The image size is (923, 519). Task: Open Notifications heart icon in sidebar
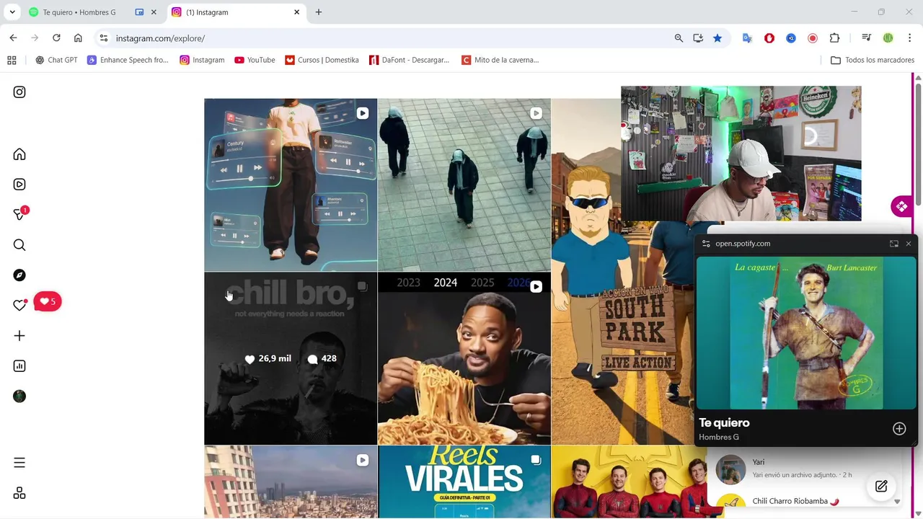(x=19, y=306)
